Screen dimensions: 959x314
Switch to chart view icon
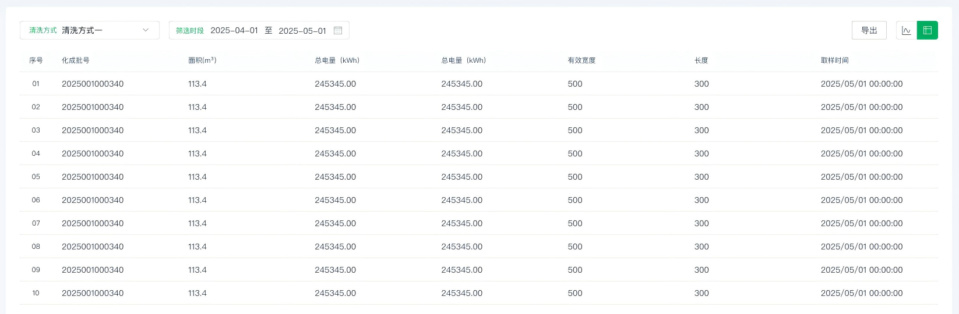(906, 30)
